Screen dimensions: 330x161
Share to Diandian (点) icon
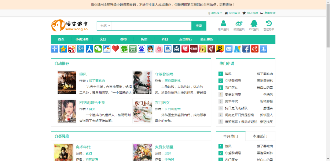point(176,49)
